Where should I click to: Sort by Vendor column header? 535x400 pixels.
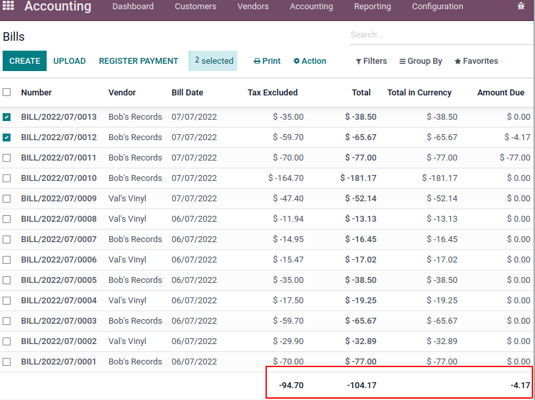122,93
